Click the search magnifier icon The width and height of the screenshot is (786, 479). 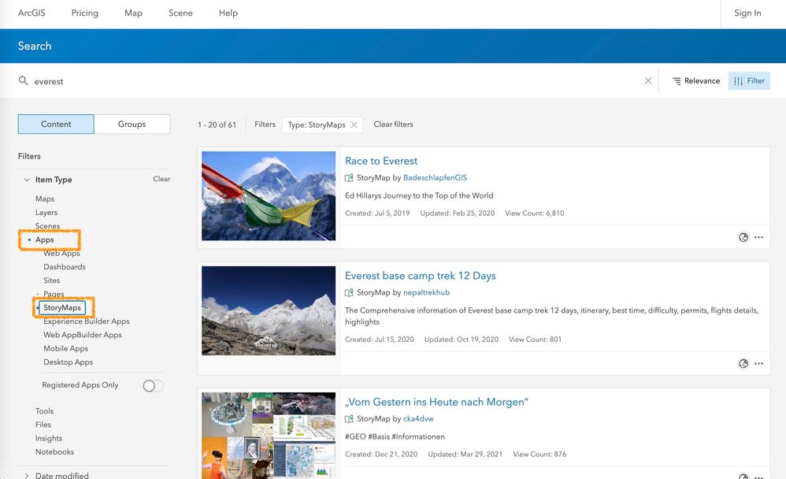click(x=23, y=81)
